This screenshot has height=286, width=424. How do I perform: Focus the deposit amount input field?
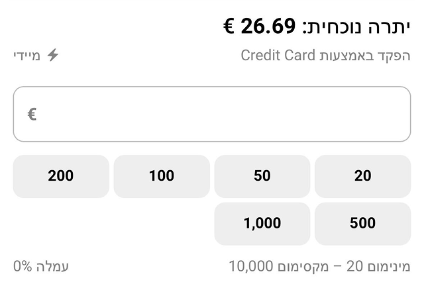click(212, 114)
